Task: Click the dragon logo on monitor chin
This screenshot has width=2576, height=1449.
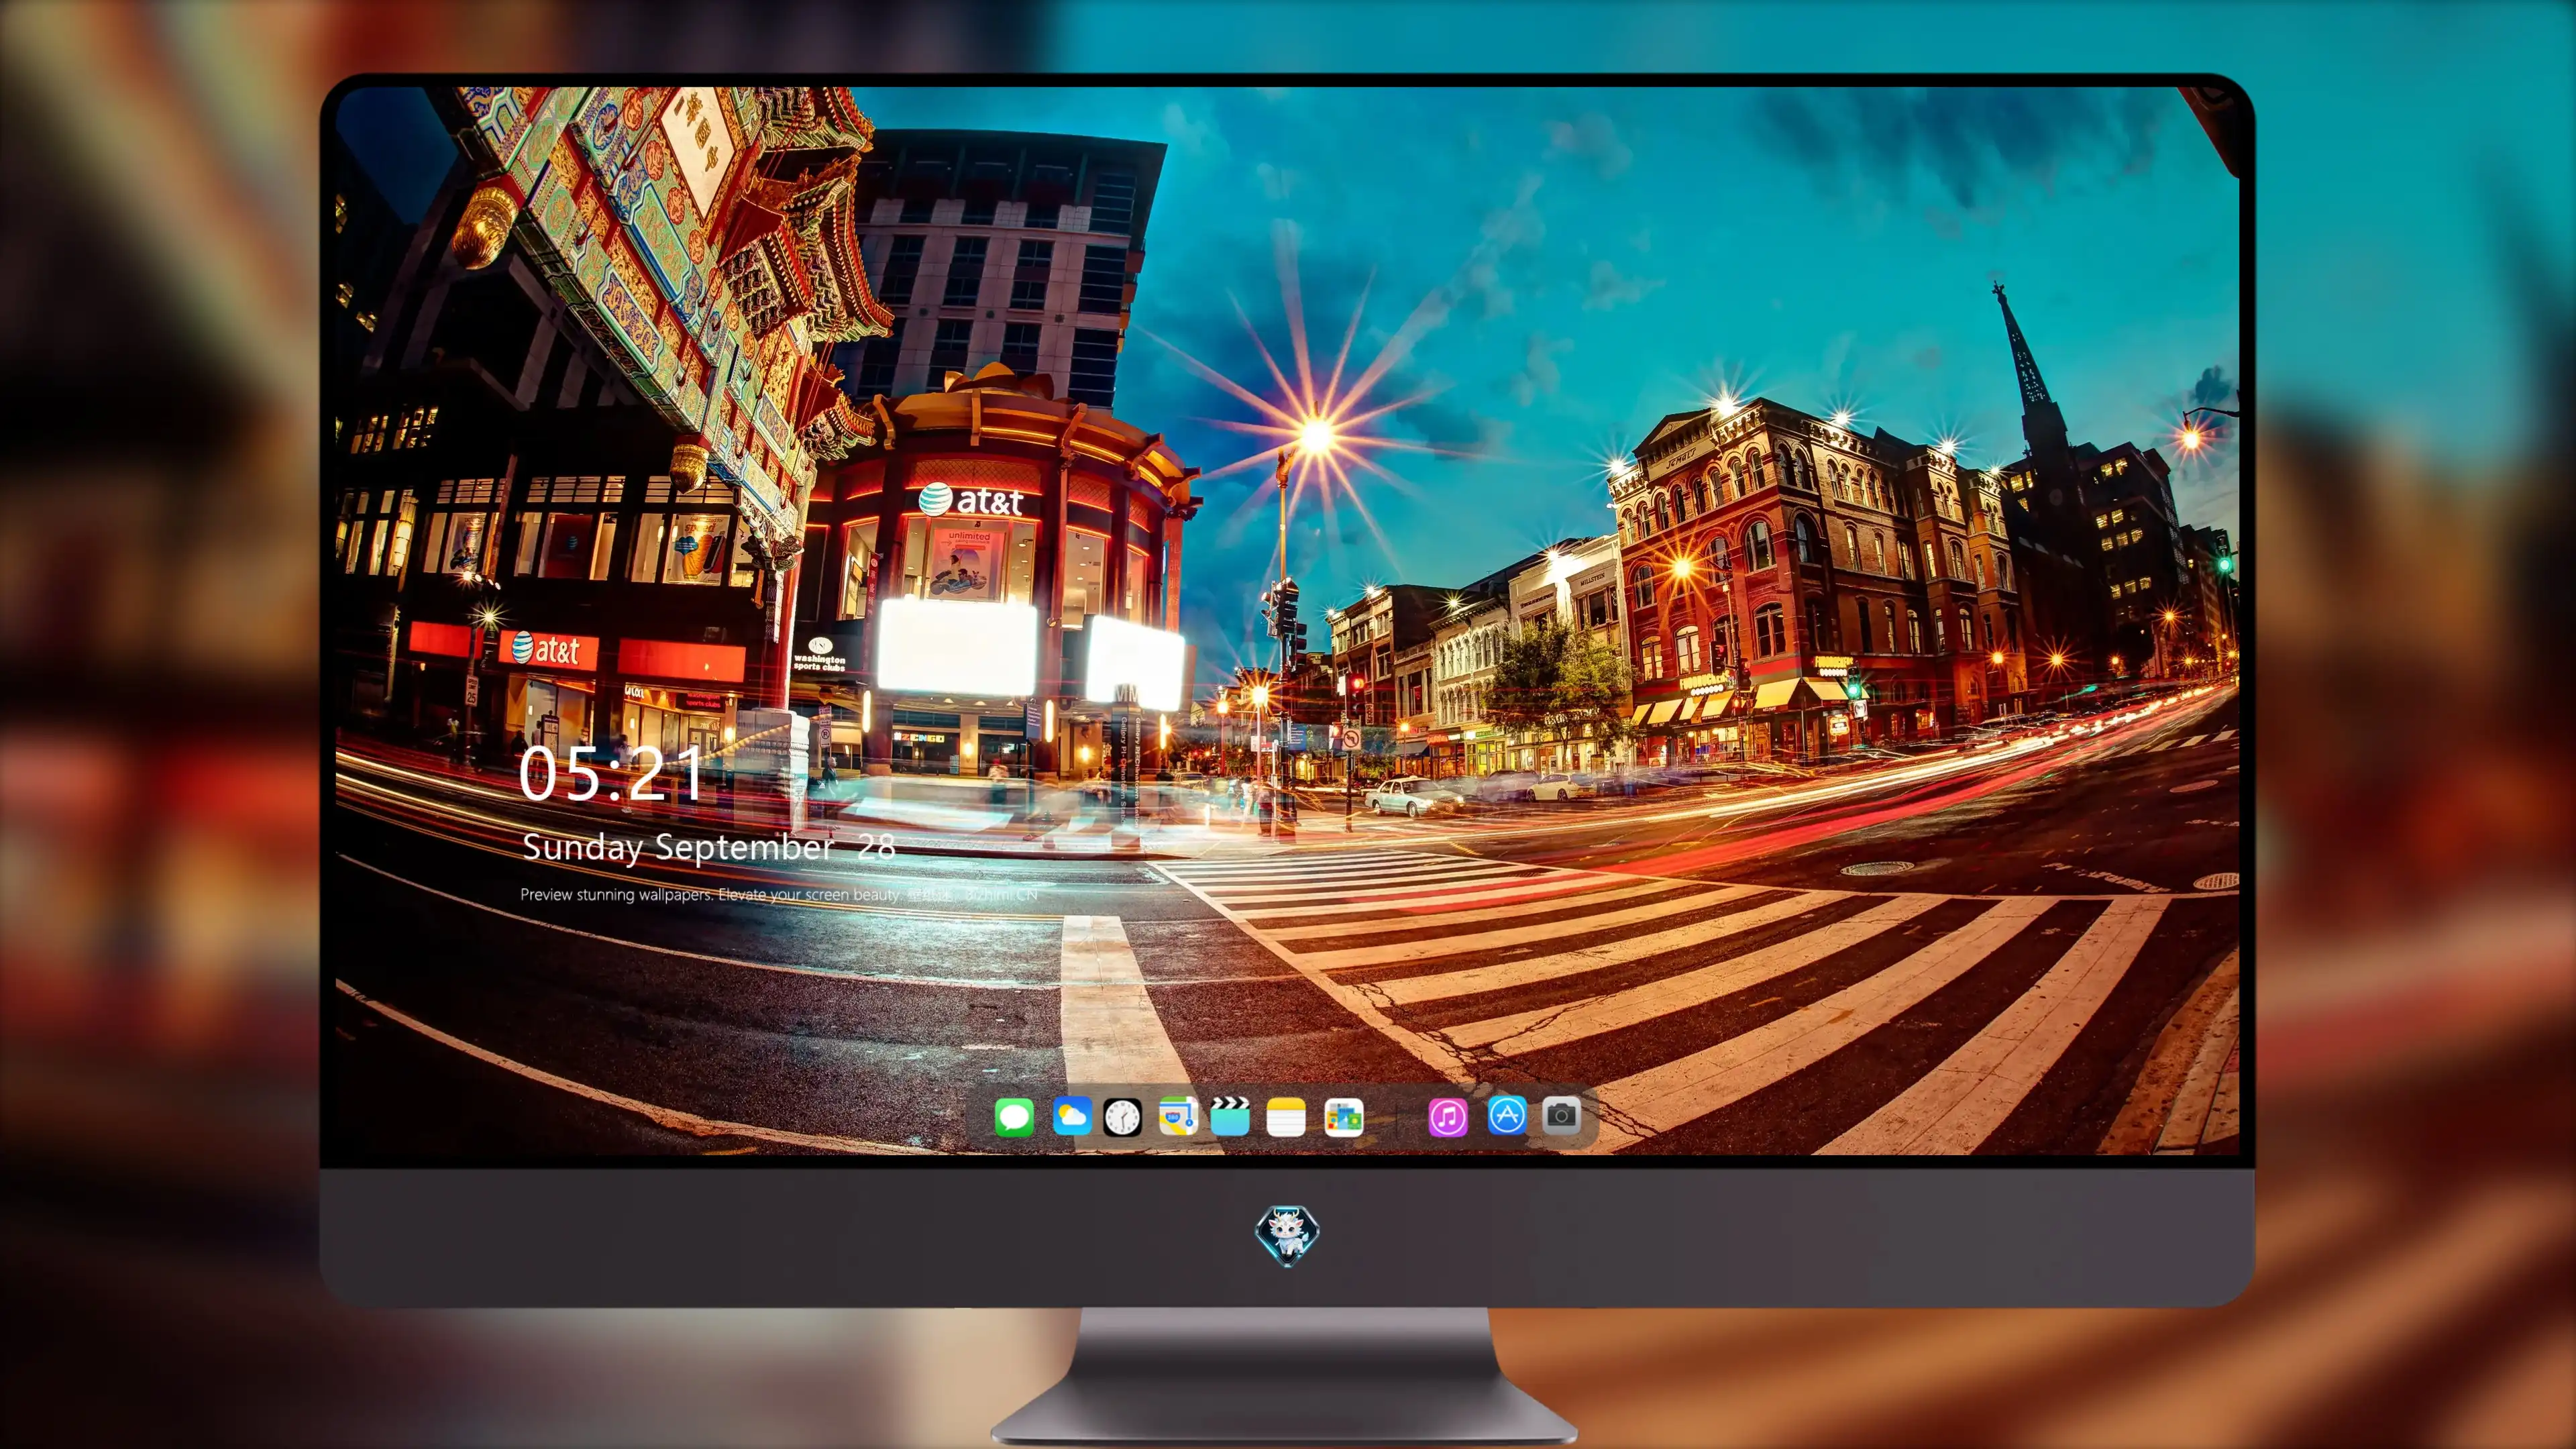Action: point(1287,1236)
